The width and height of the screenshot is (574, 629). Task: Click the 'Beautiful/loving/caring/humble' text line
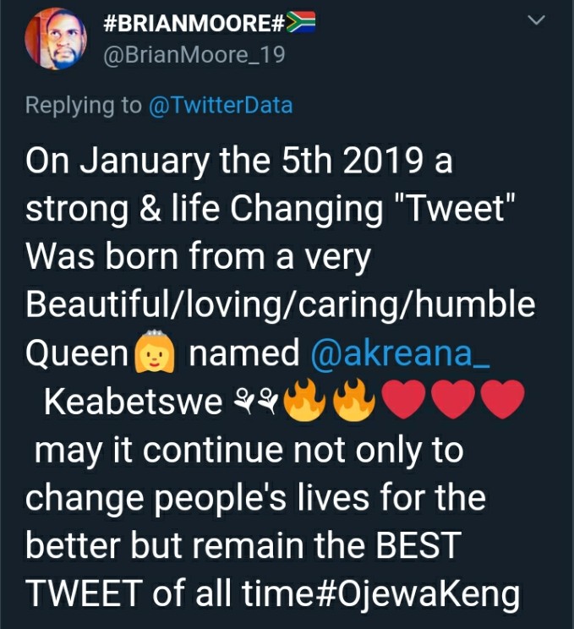pos(281,305)
